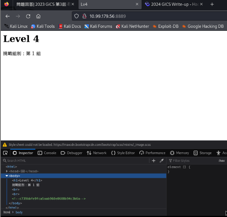
Task: Collapse the body element node
Action: (x=7, y=176)
